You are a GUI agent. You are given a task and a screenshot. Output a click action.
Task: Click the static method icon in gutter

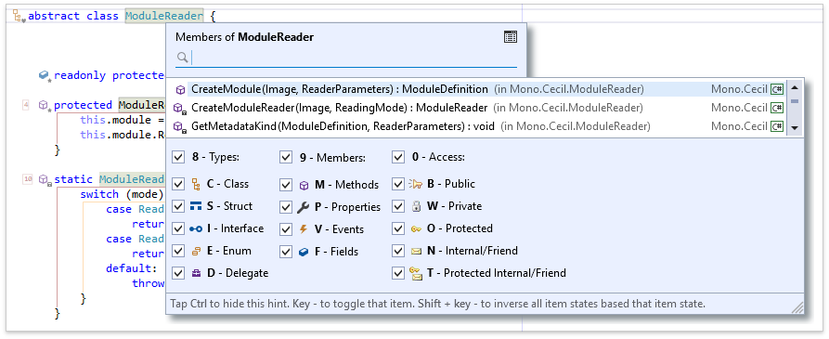[x=45, y=180]
